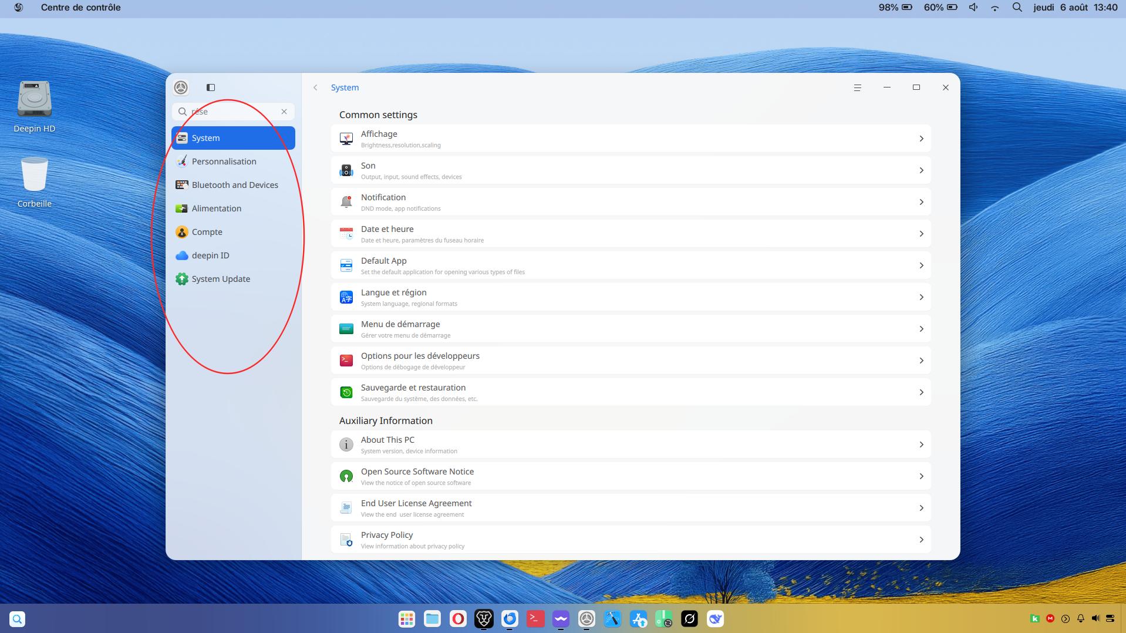Open Thunderbird mail from dock
Screen dimensions: 1126x633
point(510,619)
